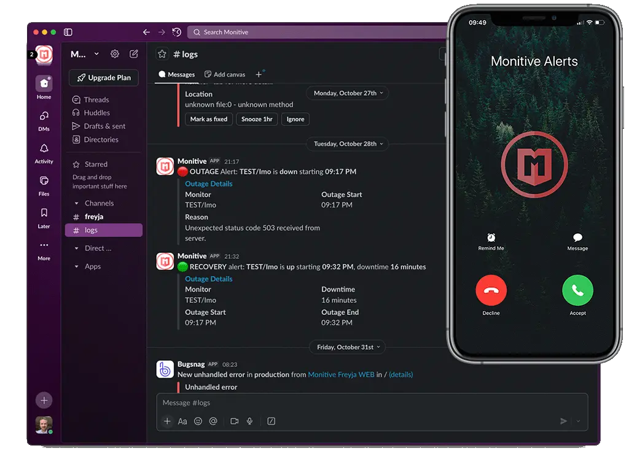Accept the Monitive Alerts incoming call
This screenshot has height=475, width=629.
pyautogui.click(x=577, y=290)
